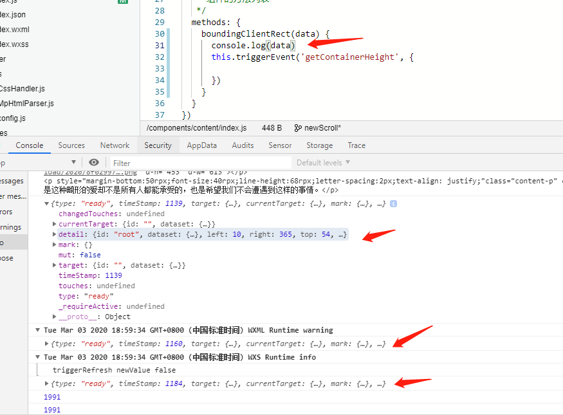563x415 pixels.
Task: Collapse the WXML Runtime warning group
Action: [x=37, y=330]
